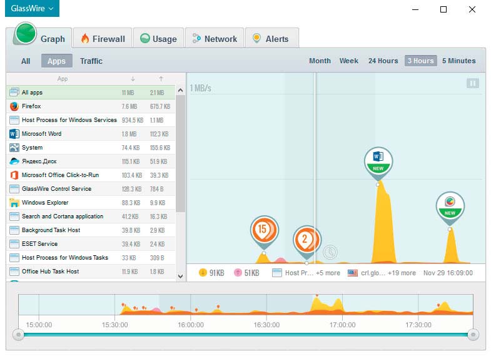The width and height of the screenshot is (491, 356).
Task: Click Firefox download value 7.6 MB
Action: coord(129,106)
